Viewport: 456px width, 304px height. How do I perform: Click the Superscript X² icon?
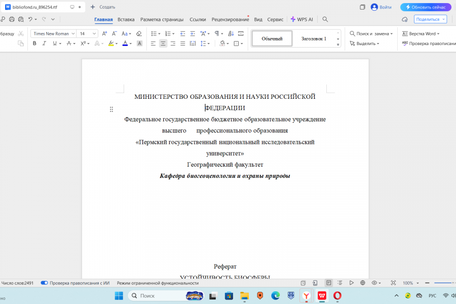[83, 44]
